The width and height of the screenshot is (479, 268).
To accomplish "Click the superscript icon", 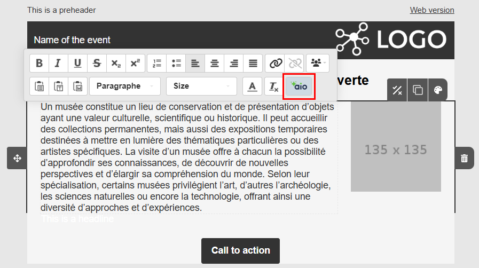I will click(135, 63).
